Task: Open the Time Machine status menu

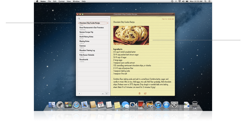Action: [172, 1]
